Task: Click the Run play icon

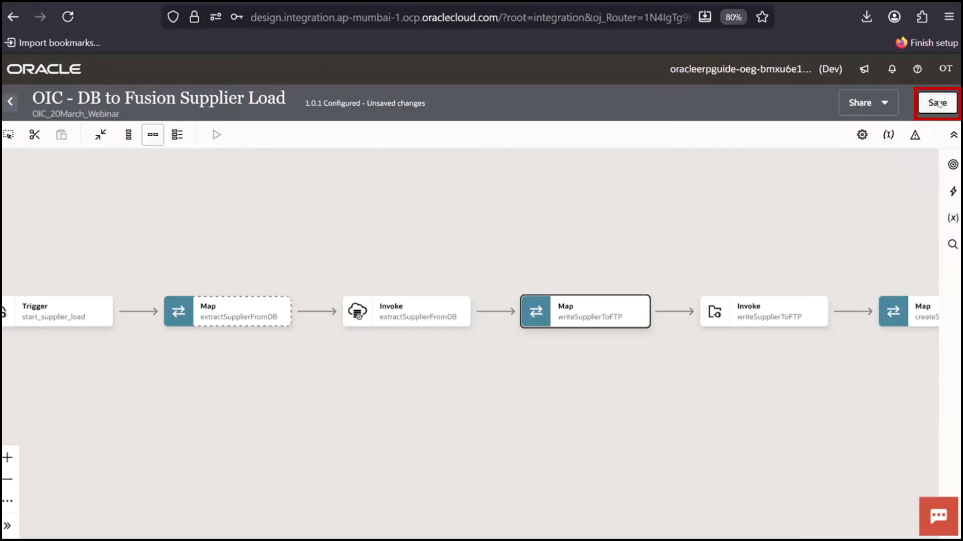Action: 217,135
